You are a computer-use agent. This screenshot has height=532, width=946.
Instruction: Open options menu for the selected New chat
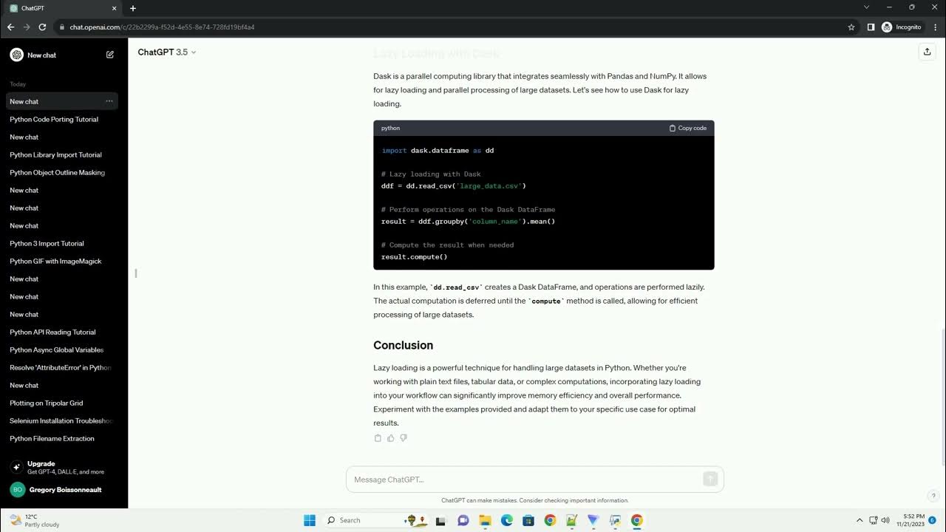pyautogui.click(x=109, y=101)
